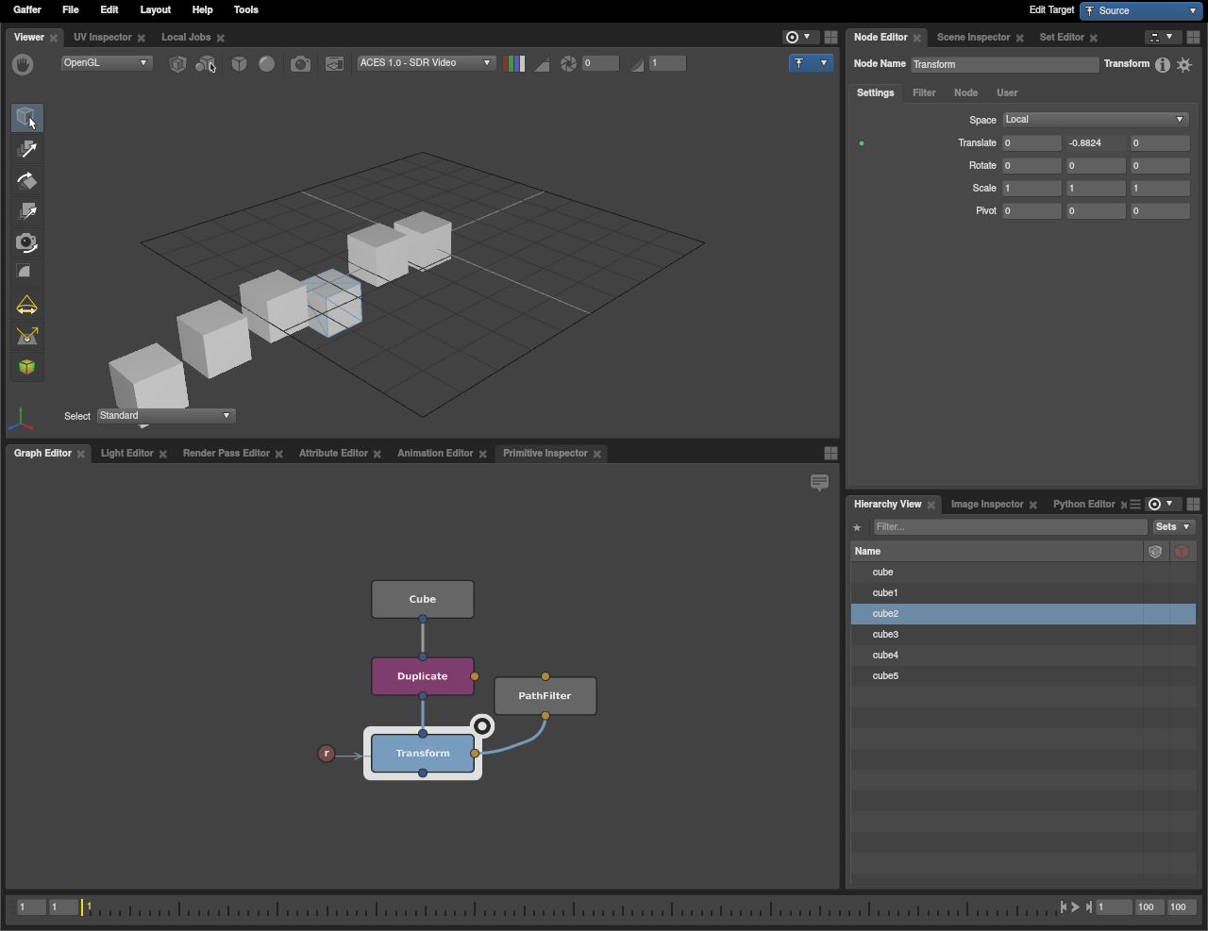Open the OpenGL renderer dropdown
This screenshot has width=1208, height=931.
tap(106, 63)
